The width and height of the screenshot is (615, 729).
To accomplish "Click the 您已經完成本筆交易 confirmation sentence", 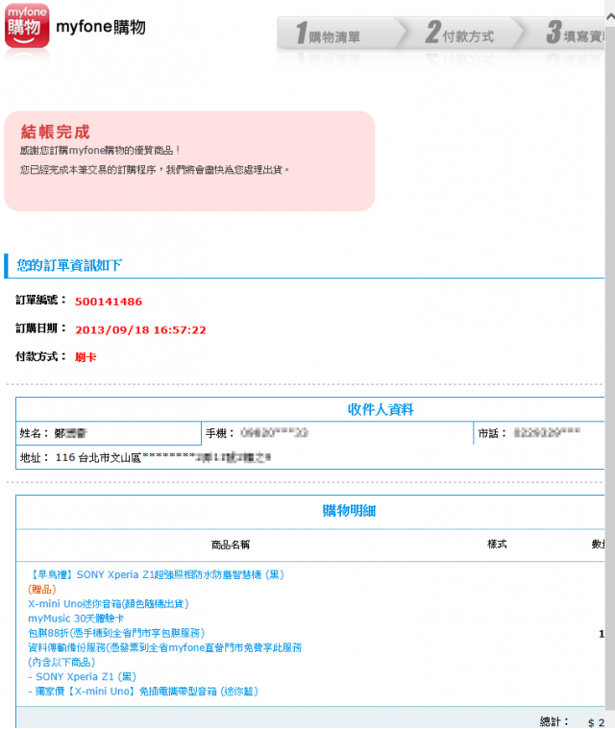I will click(x=155, y=170).
